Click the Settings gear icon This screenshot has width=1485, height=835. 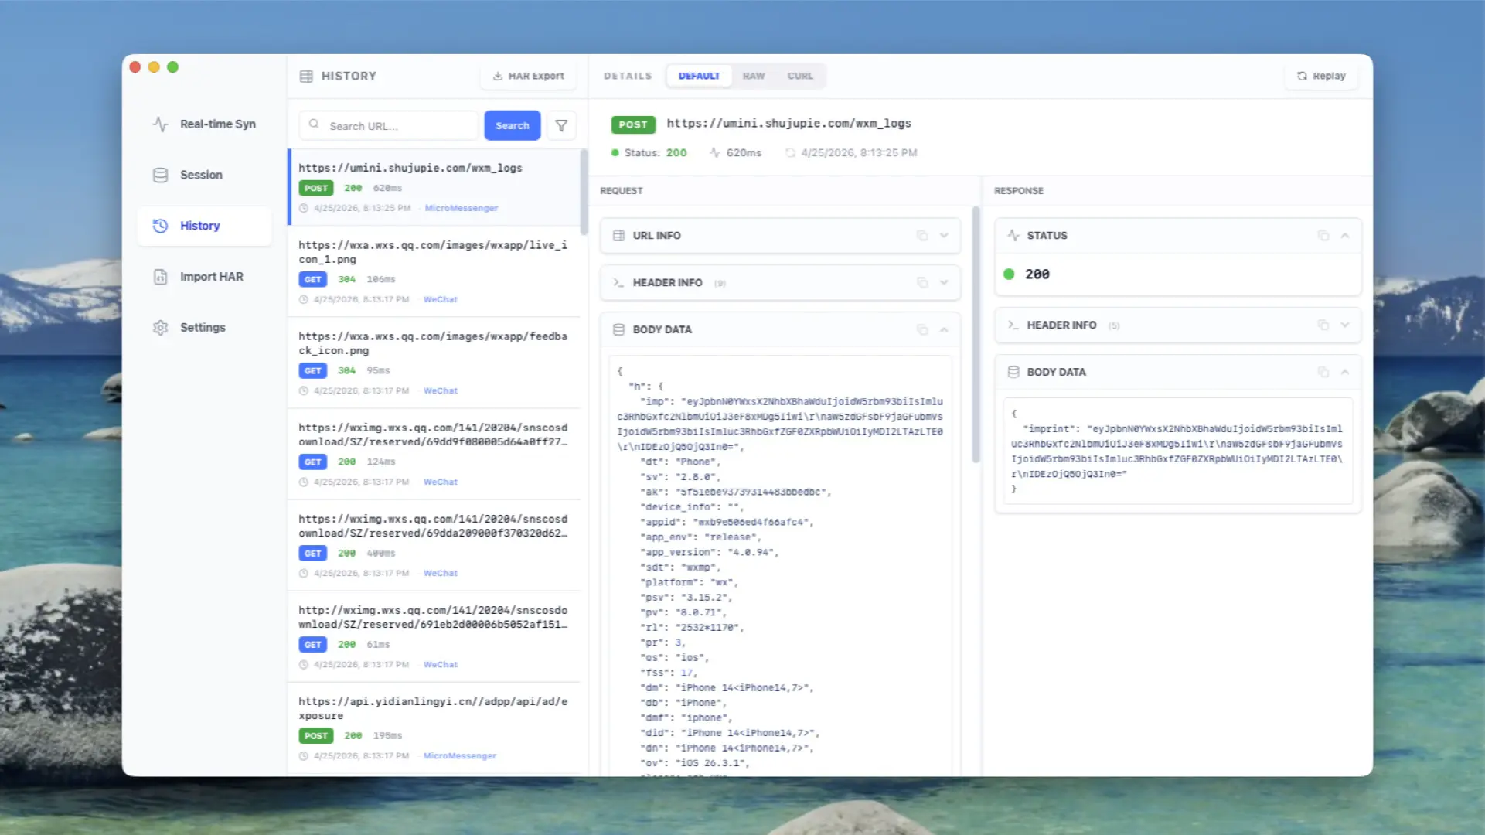[x=160, y=327]
